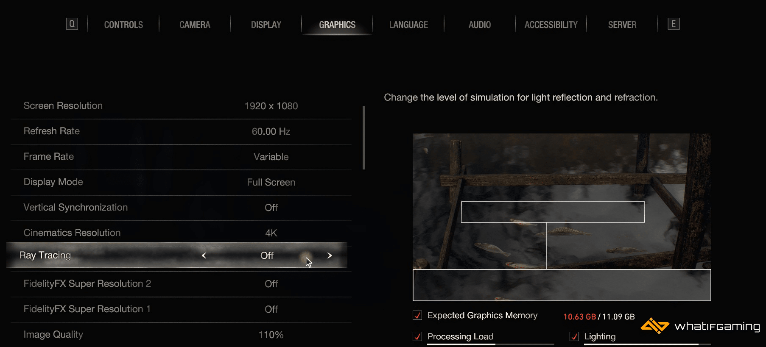Open the Accessibility tab
The height and width of the screenshot is (347, 766).
[x=551, y=25]
